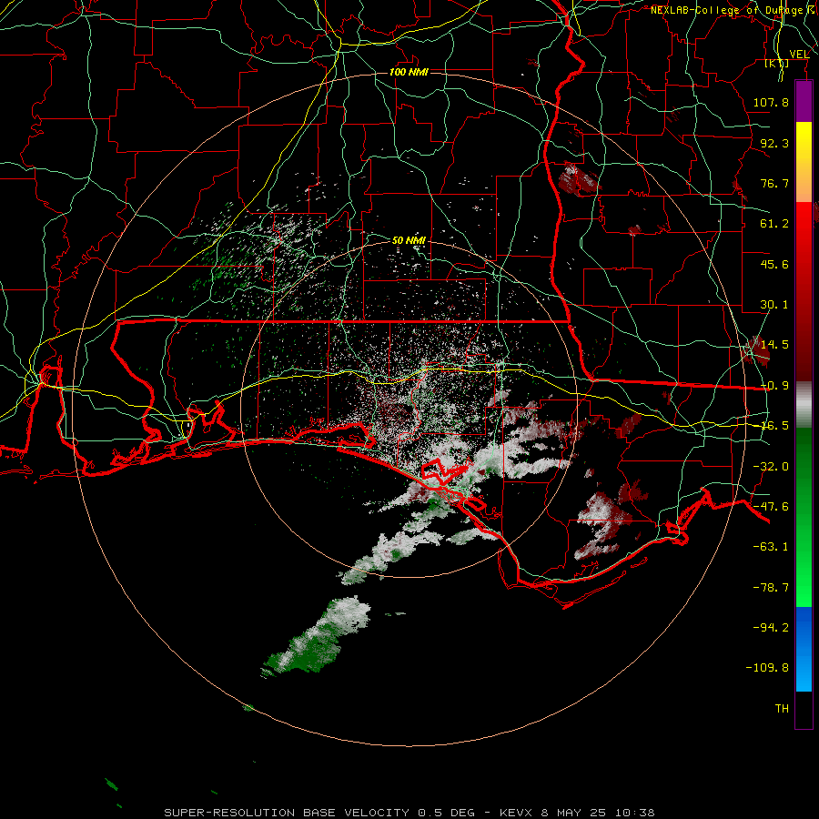Viewport: 819px width, 819px height.
Task: Select the -78.7 scale value
Action: (x=771, y=588)
